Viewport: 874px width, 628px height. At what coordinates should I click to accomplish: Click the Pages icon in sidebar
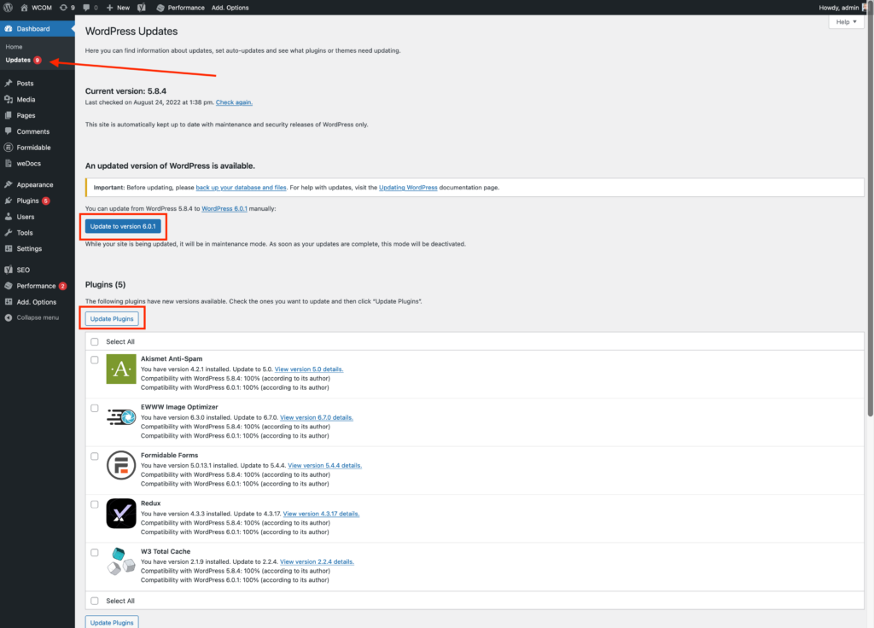point(9,115)
